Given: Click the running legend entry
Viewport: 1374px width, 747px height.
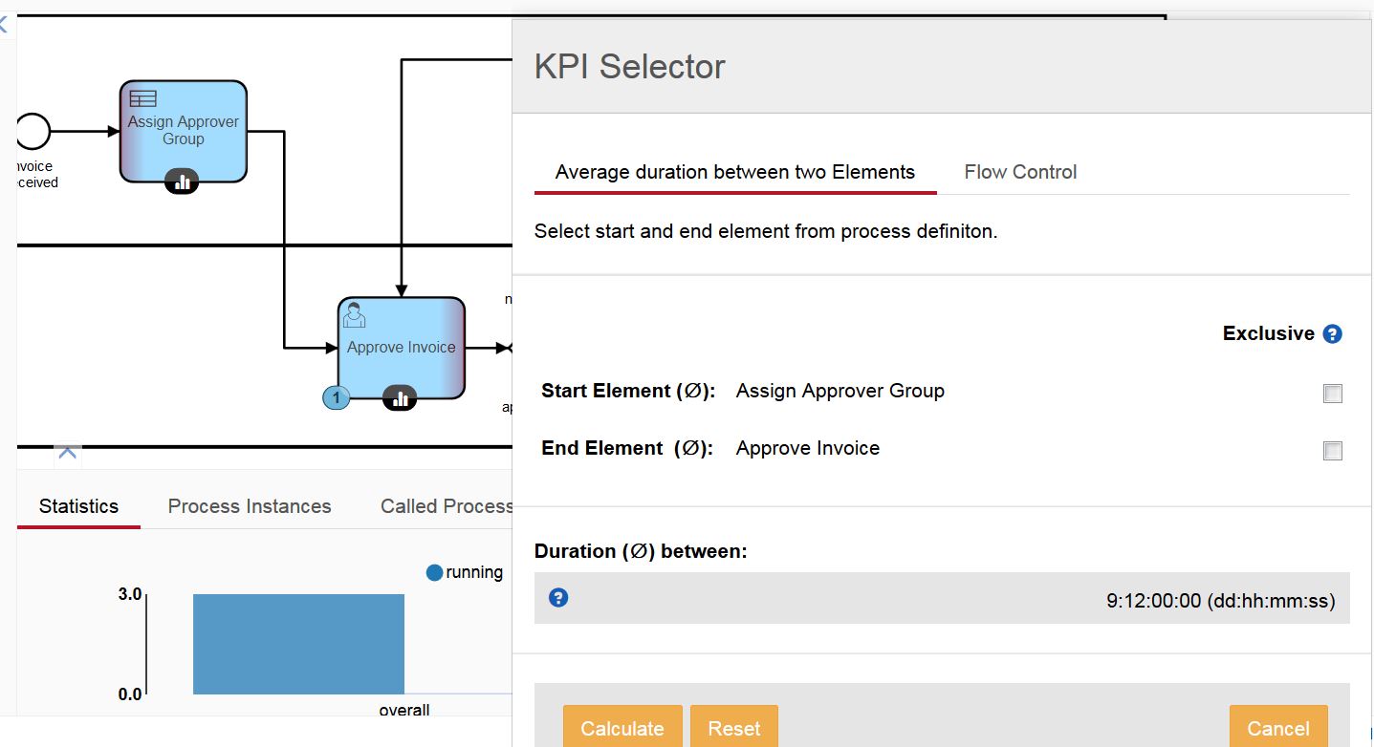Looking at the screenshot, I should tap(465, 572).
